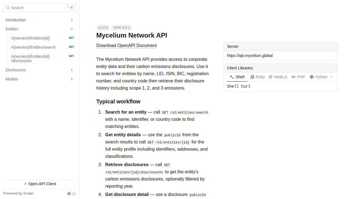
Task: Open /v{version}/Entities/{id} endpoint
Action: [40, 38]
